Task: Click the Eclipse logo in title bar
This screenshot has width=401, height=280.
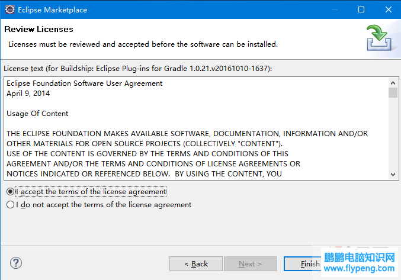Action: (10, 9)
